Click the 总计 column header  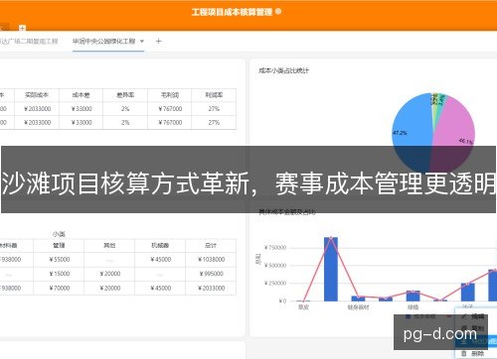pos(211,245)
